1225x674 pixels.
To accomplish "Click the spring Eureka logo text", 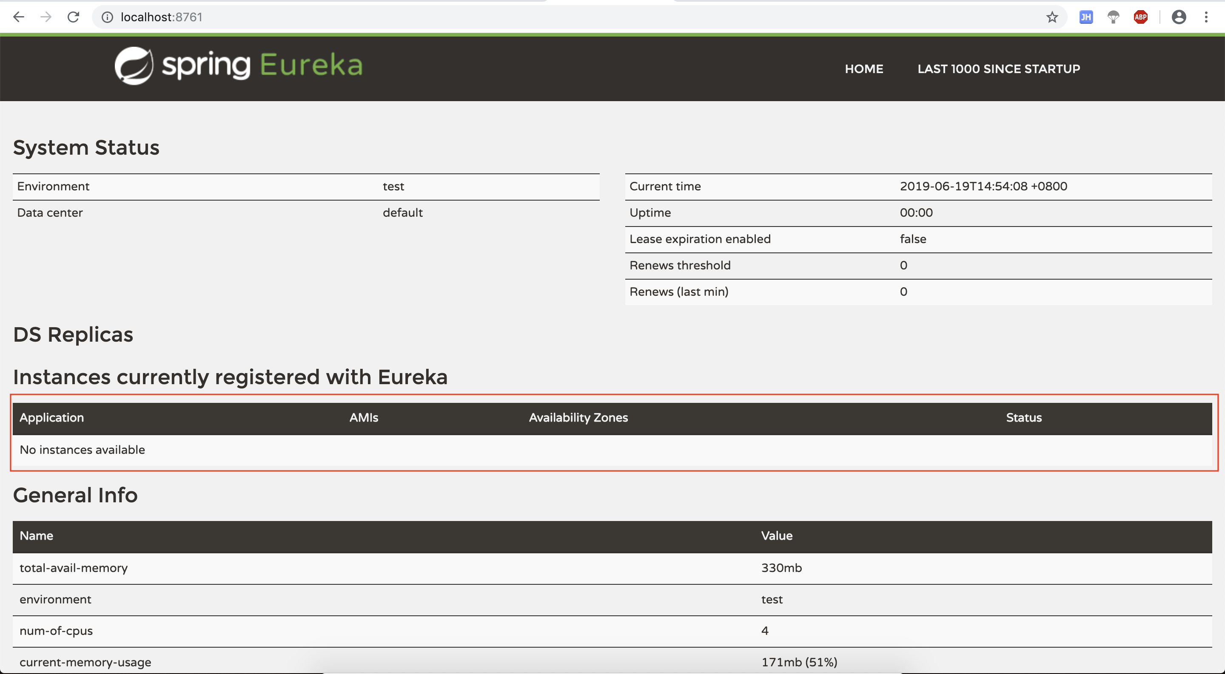I will click(262, 65).
